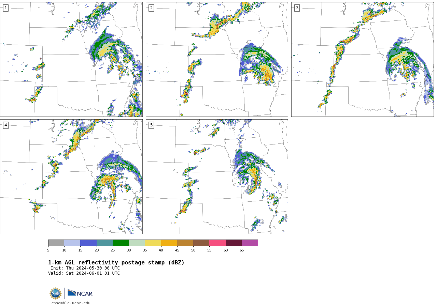The height and width of the screenshot is (307, 437).
Task: Click the Valid: Sat 2024-06-01 01 UTC text
Action: click(84, 273)
